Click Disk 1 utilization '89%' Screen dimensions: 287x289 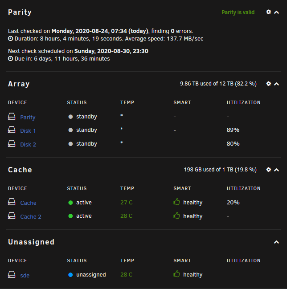pos(233,130)
